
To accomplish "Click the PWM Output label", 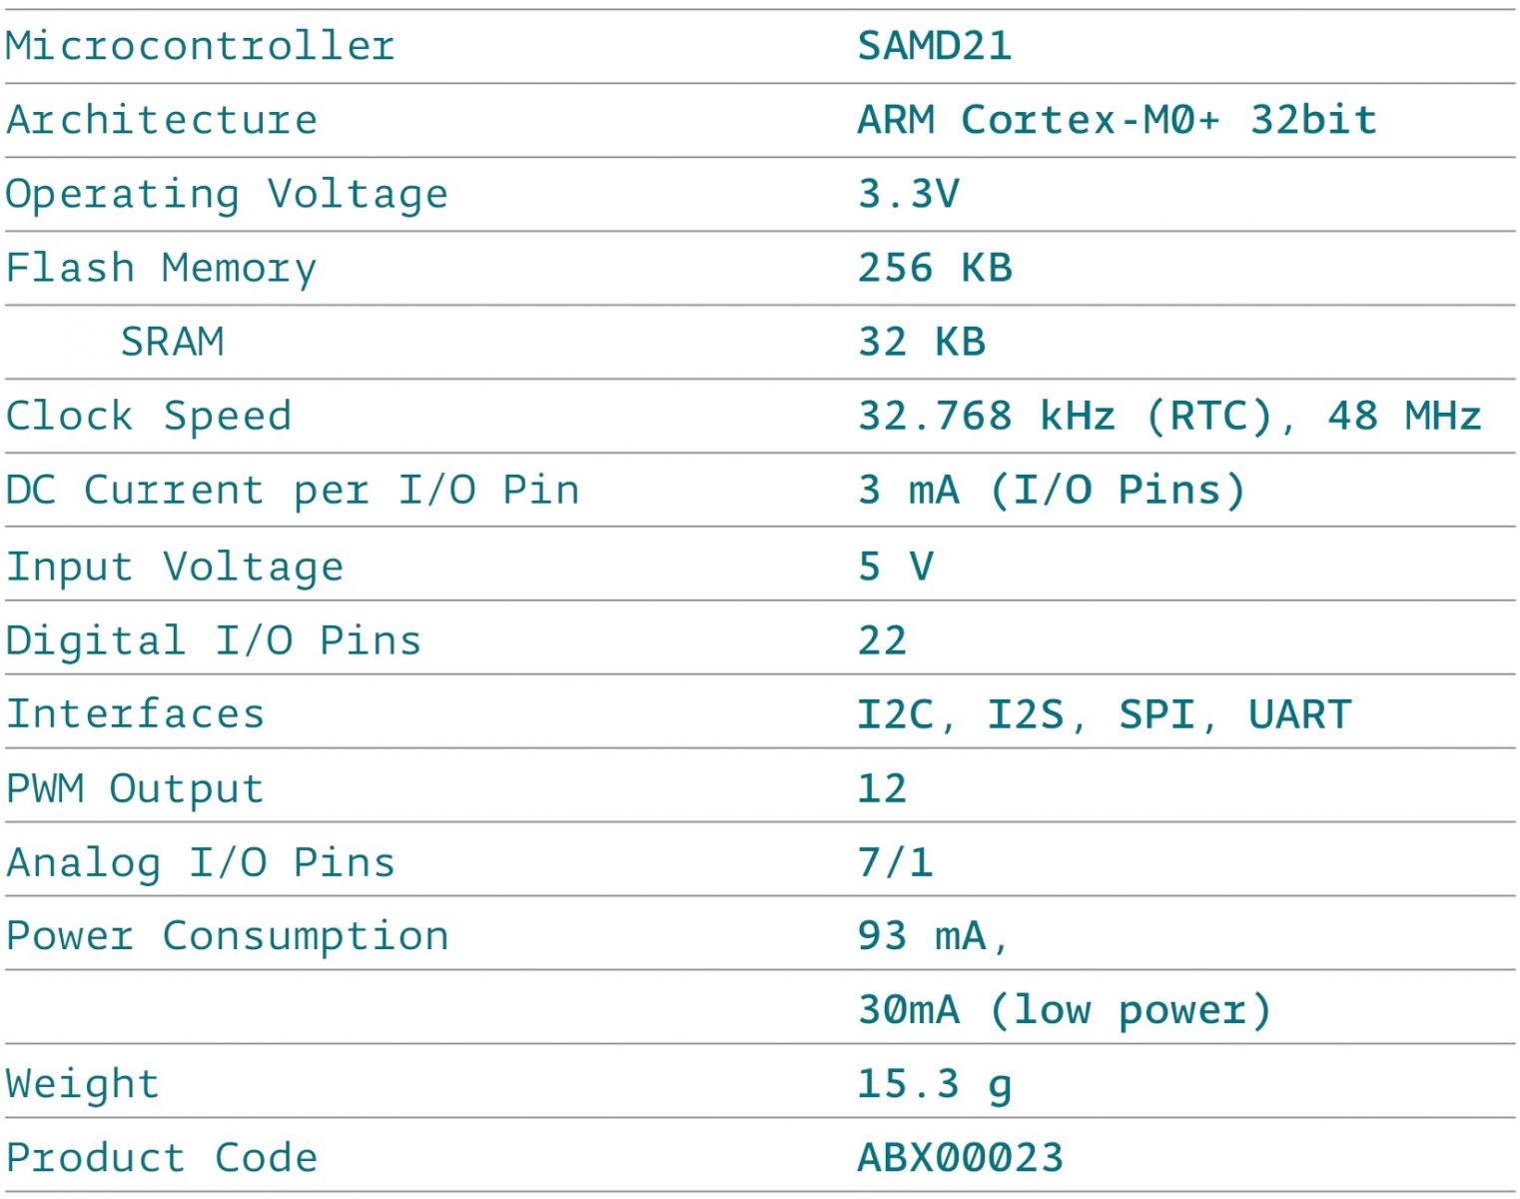I will (x=135, y=788).
